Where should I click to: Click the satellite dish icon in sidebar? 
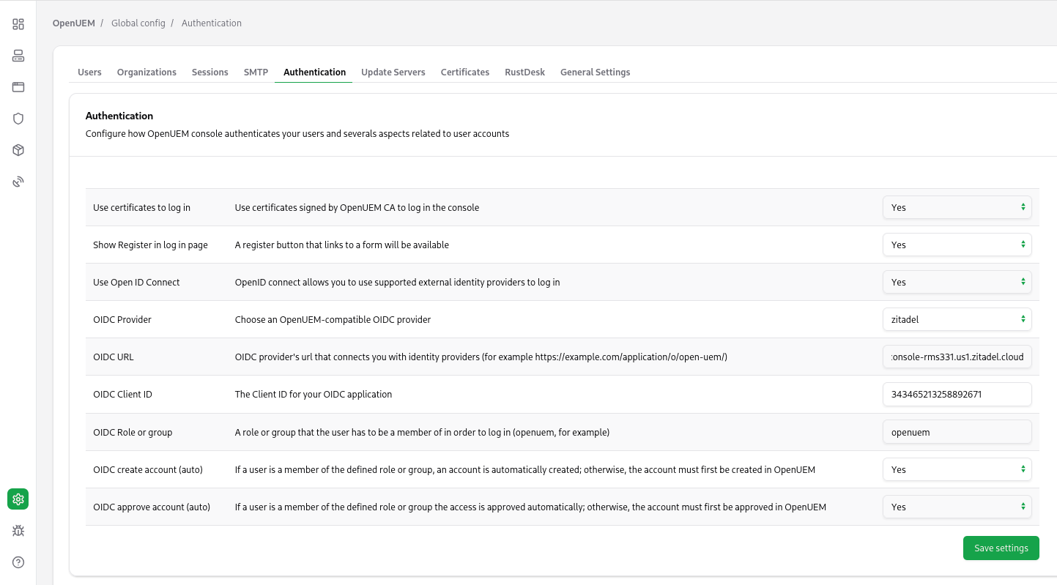18,182
